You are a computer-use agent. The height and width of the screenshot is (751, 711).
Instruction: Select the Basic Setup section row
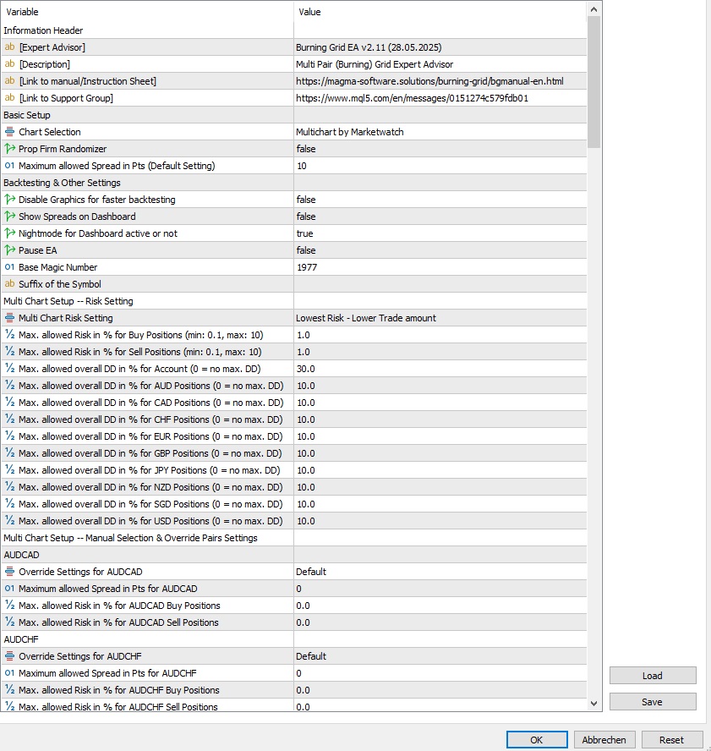click(293, 115)
